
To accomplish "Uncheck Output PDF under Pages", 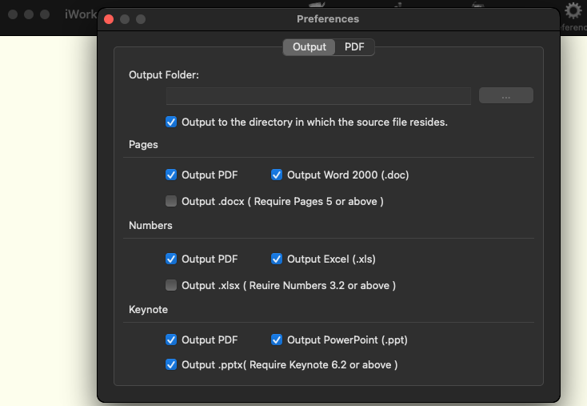I will coord(171,175).
